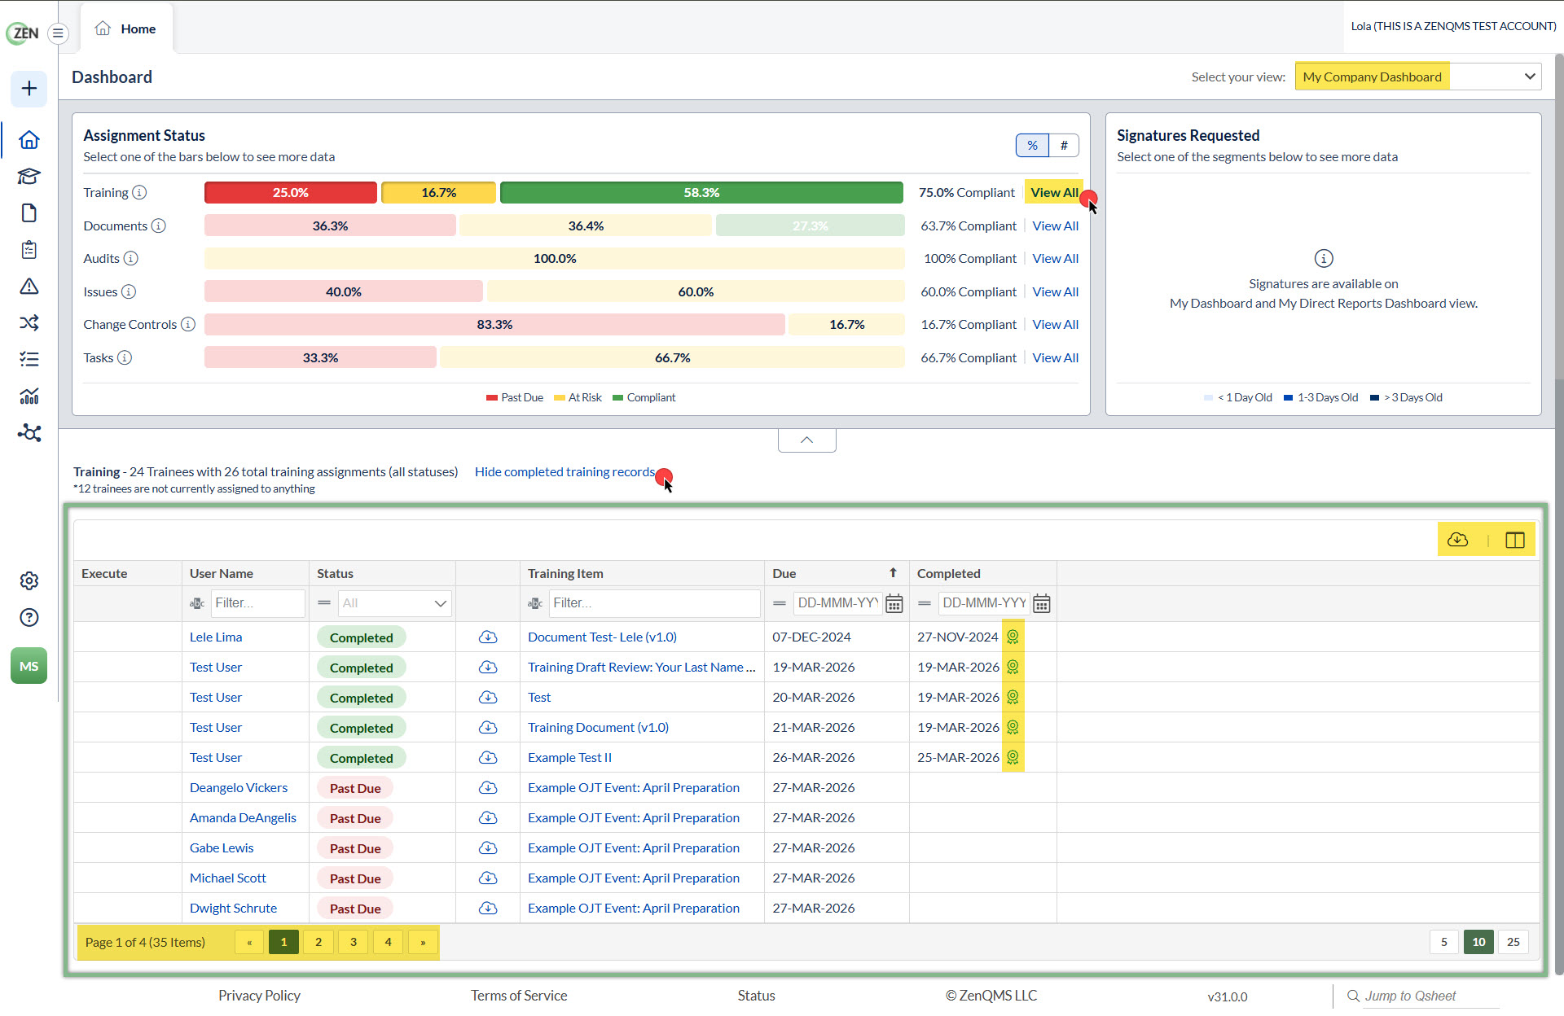Select the red 25.0% Training bar
Screen dimensions: 1564x1016
click(291, 192)
